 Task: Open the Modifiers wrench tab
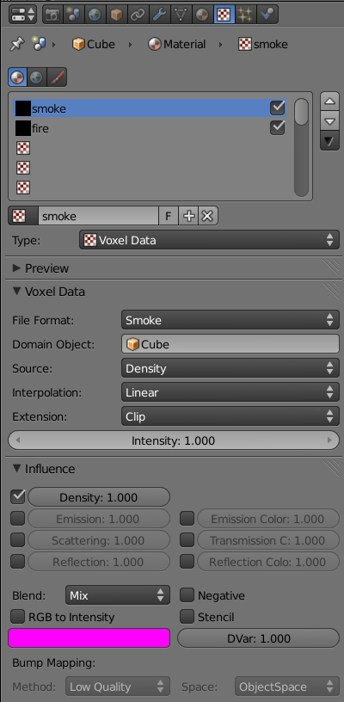159,15
